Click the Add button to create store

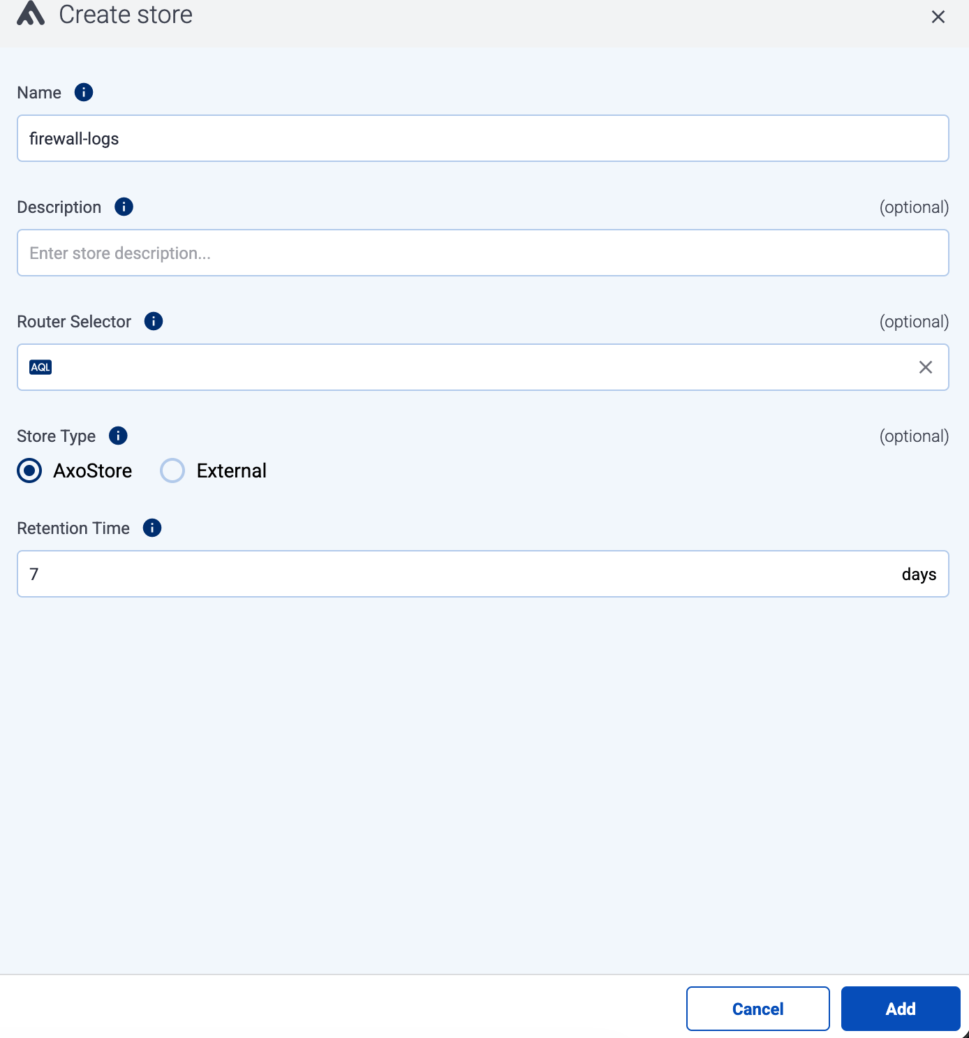point(901,1009)
